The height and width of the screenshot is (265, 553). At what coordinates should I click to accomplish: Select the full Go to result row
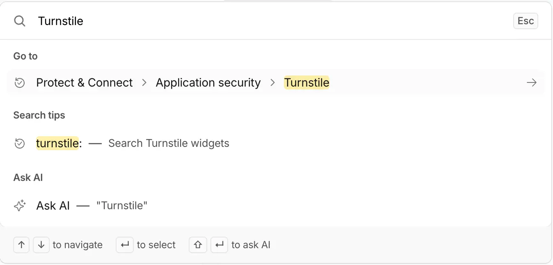276,82
